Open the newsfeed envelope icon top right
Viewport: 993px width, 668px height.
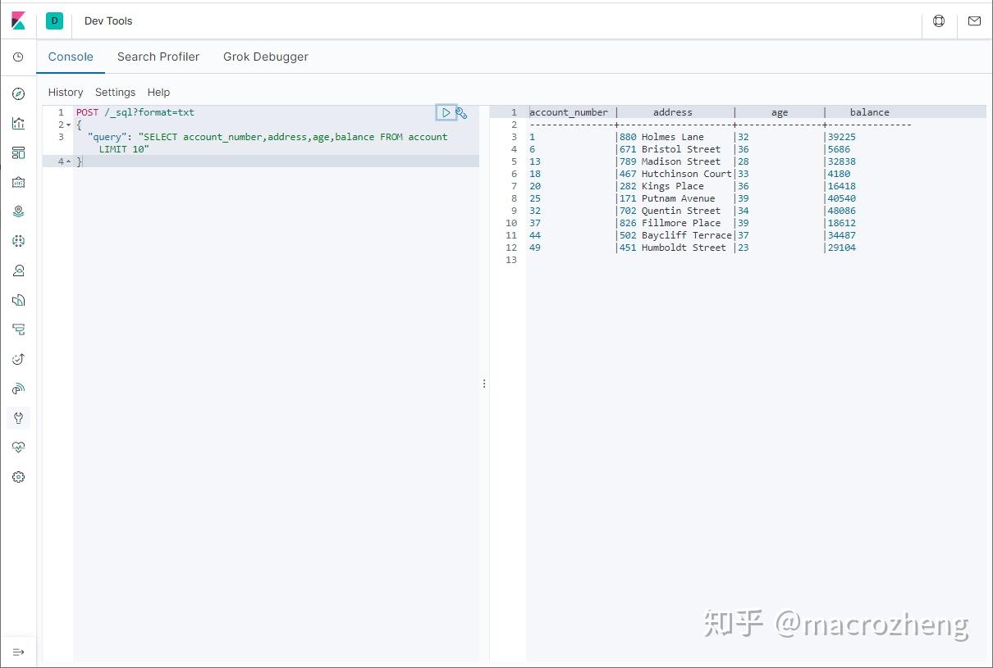(974, 22)
